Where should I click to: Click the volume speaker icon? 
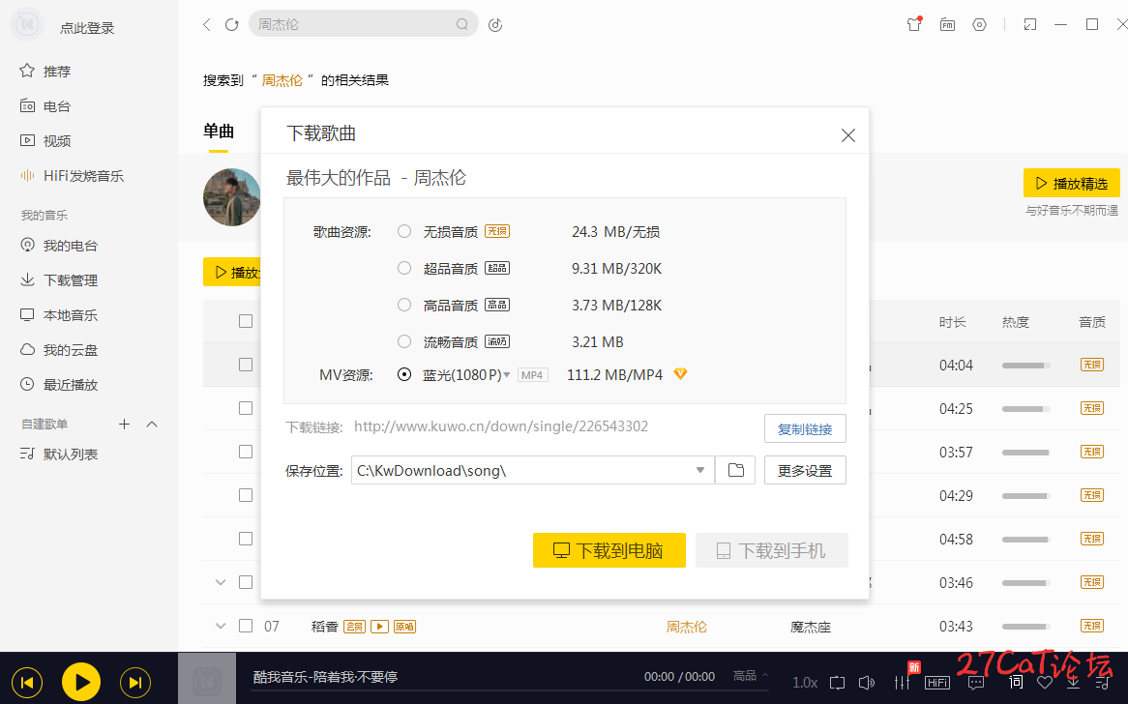[867, 683]
